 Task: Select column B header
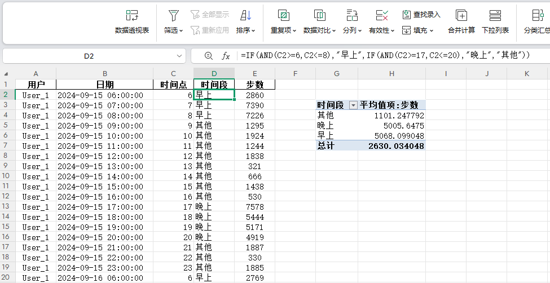click(104, 74)
